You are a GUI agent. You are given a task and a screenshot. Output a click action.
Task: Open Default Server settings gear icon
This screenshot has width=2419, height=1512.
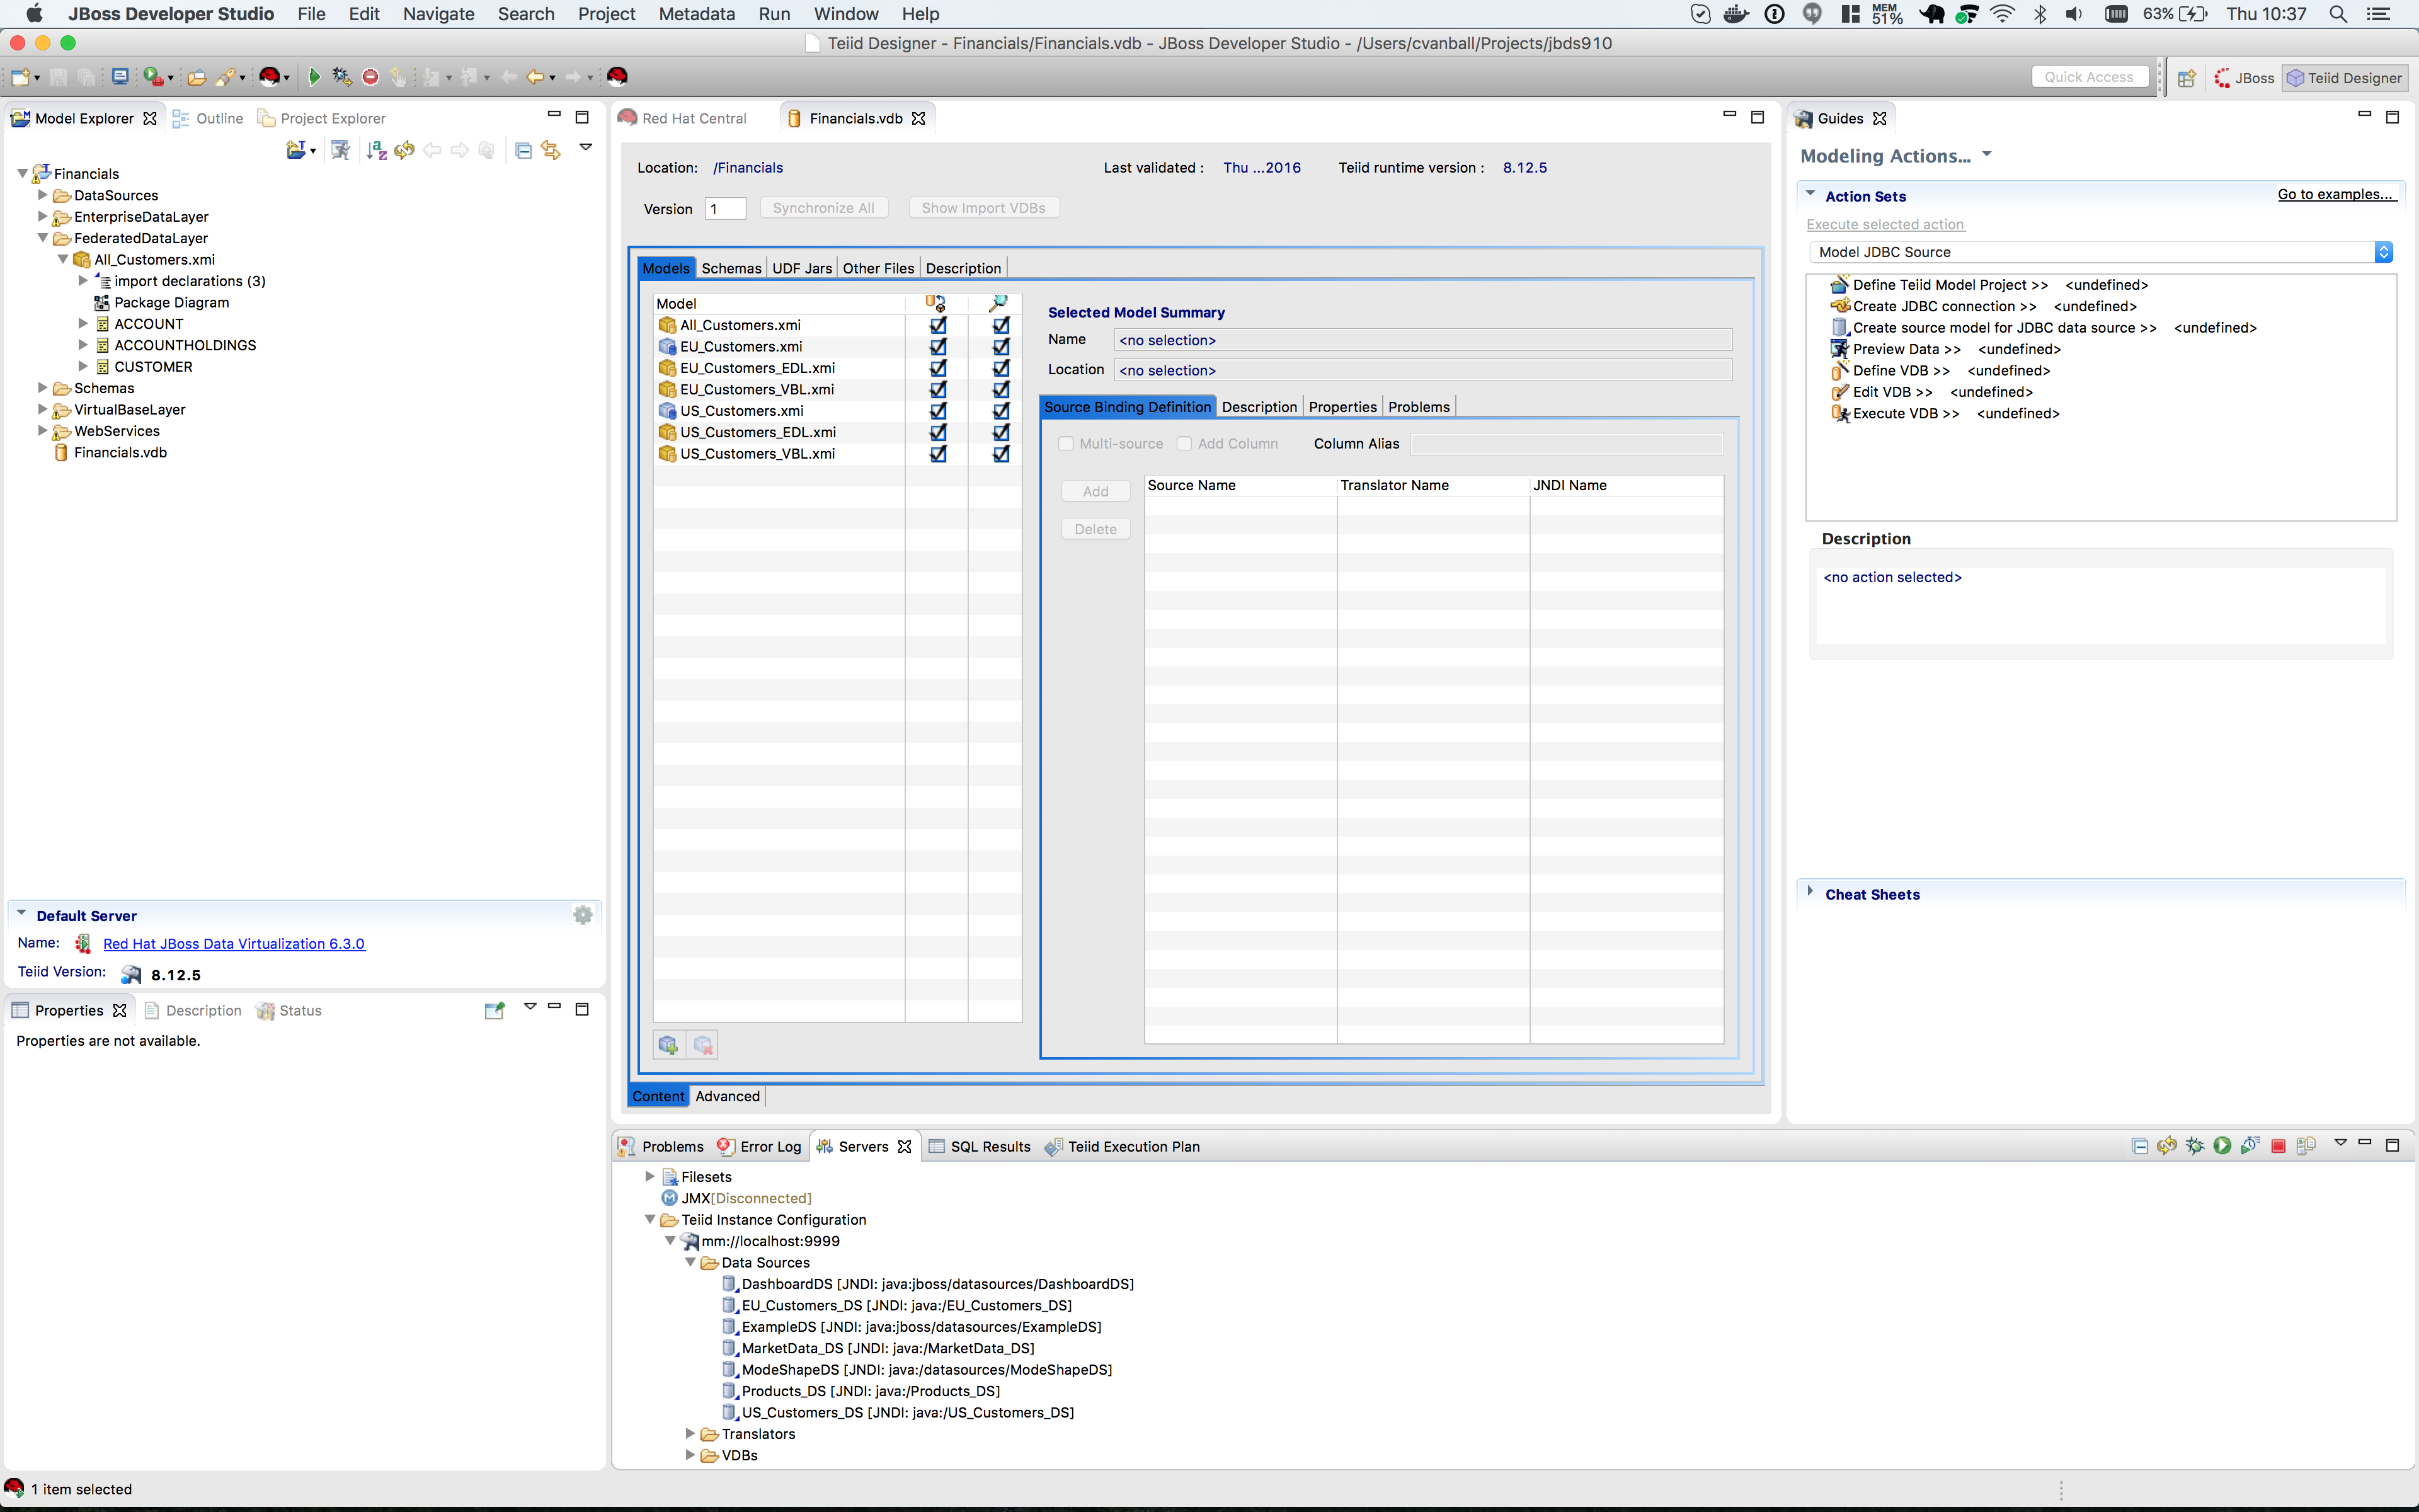tap(583, 915)
